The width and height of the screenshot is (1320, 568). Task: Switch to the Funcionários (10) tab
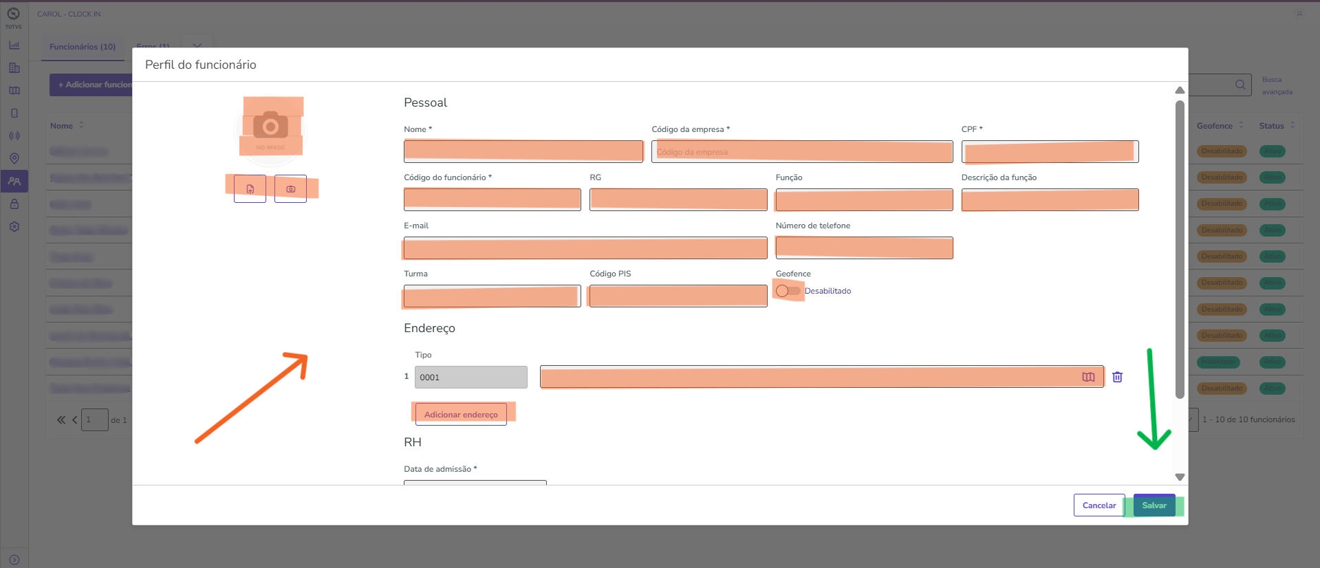coord(83,47)
